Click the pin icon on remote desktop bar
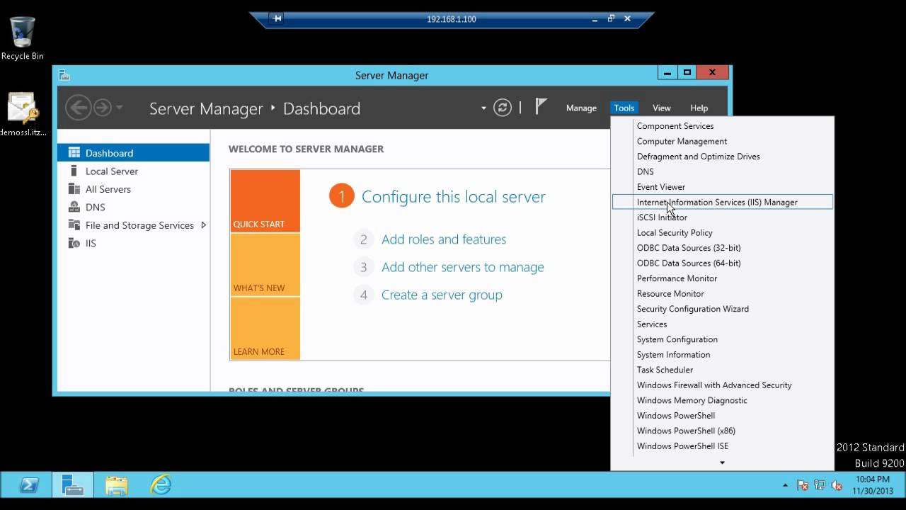The height and width of the screenshot is (510, 906). point(277,18)
